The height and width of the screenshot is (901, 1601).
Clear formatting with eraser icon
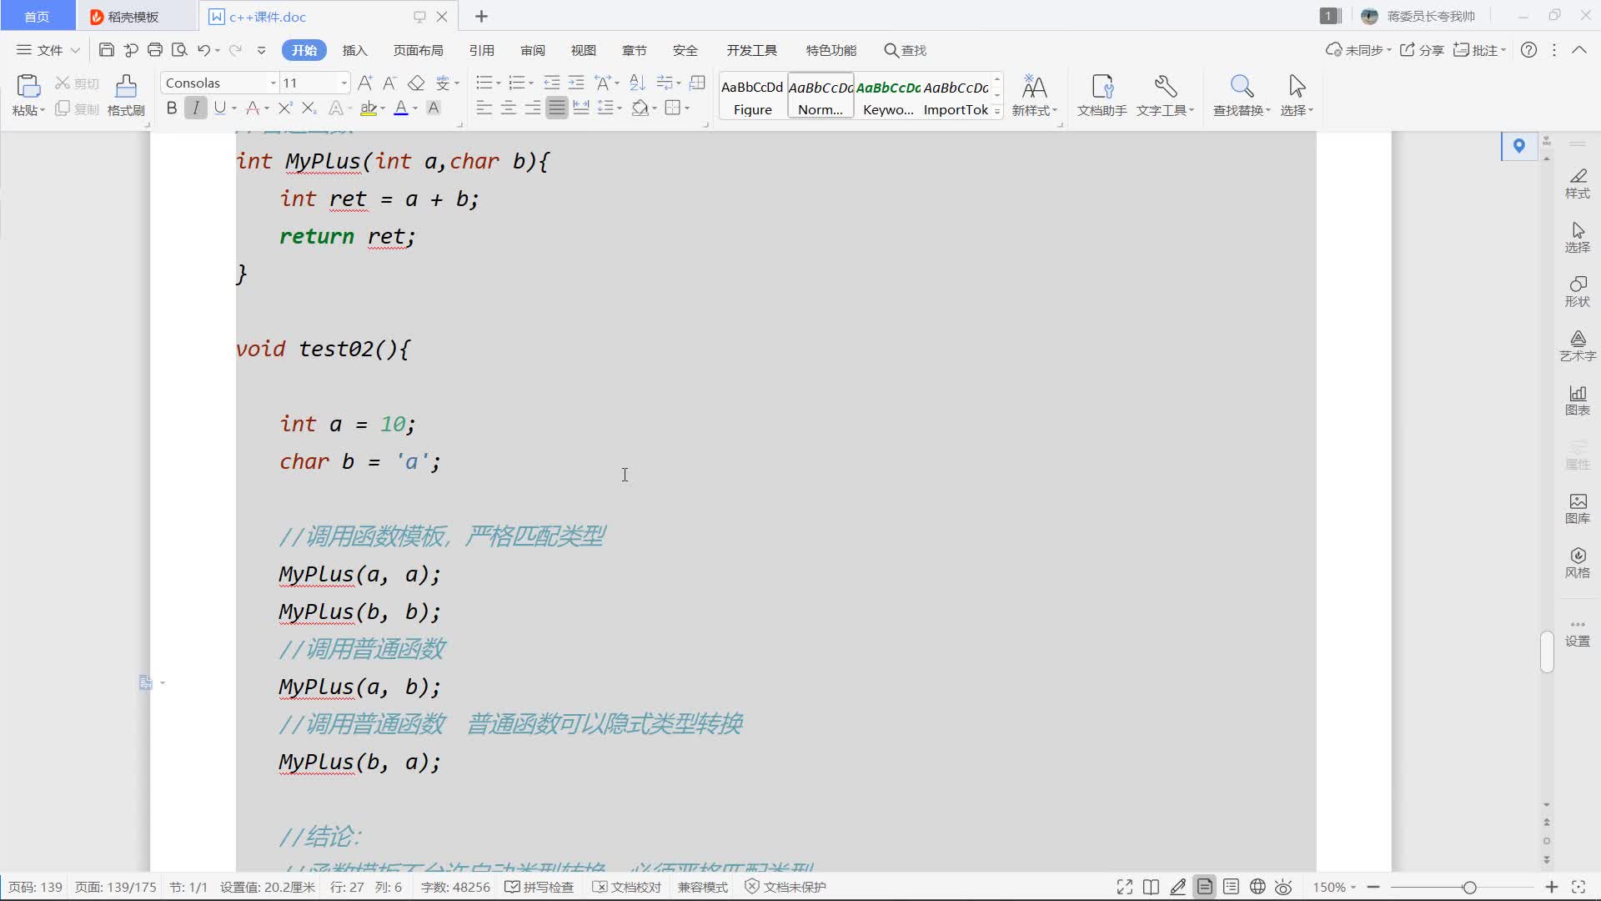(416, 83)
